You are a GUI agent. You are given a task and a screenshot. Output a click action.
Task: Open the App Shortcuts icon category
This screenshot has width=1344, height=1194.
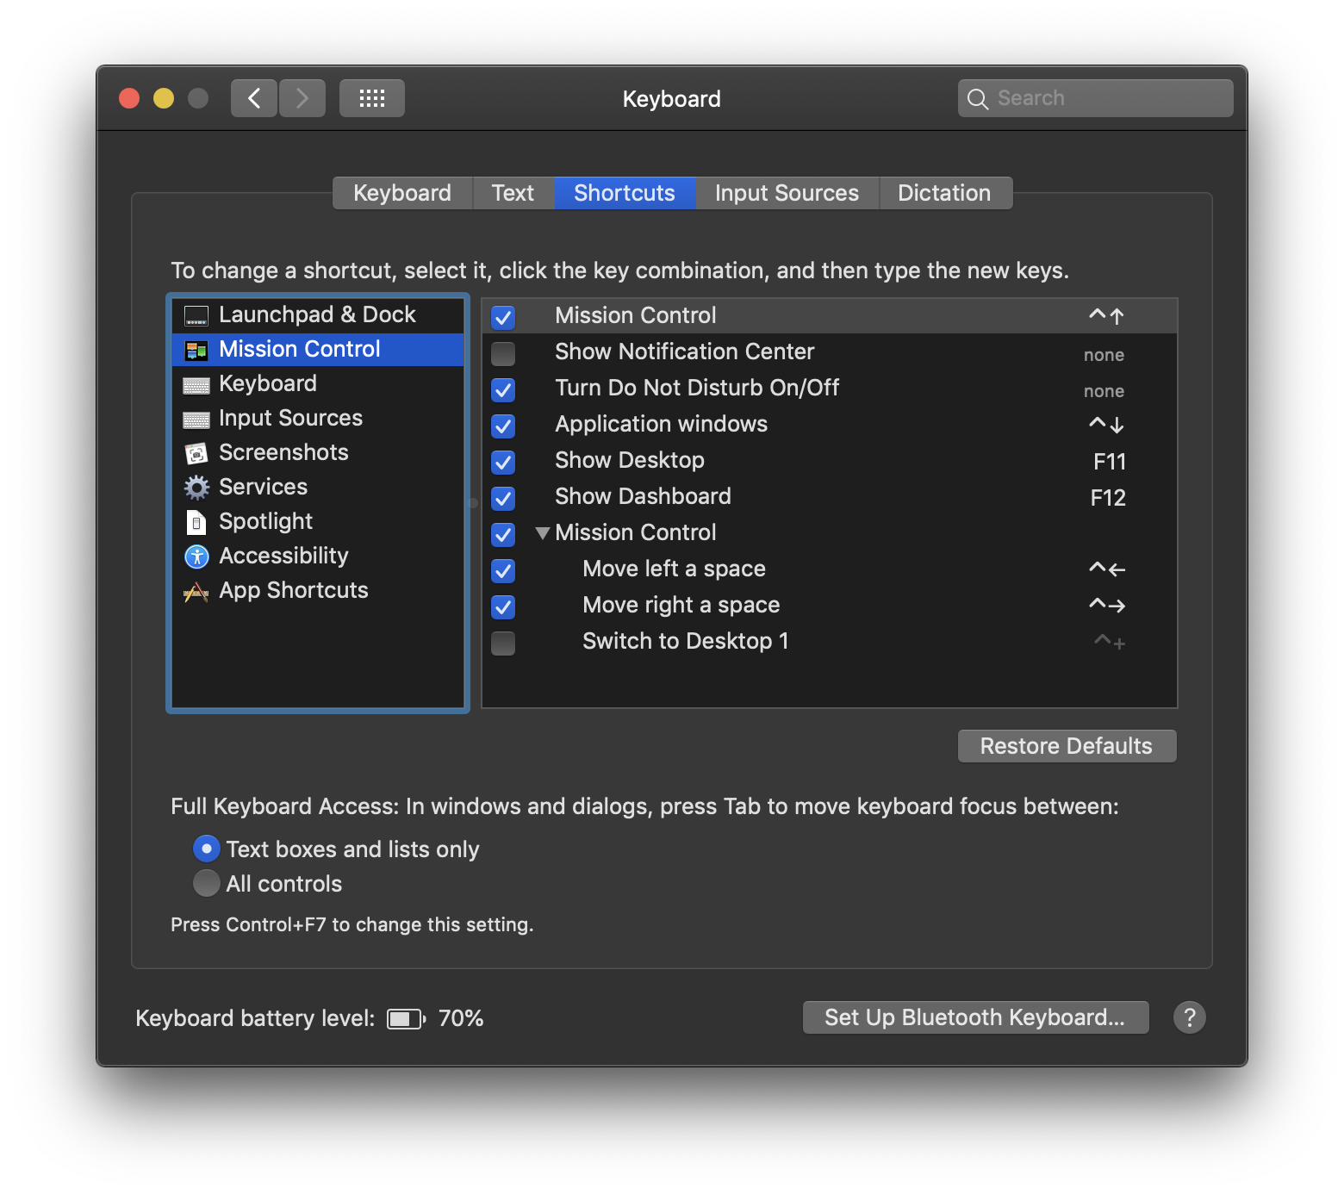pyautogui.click(x=196, y=591)
